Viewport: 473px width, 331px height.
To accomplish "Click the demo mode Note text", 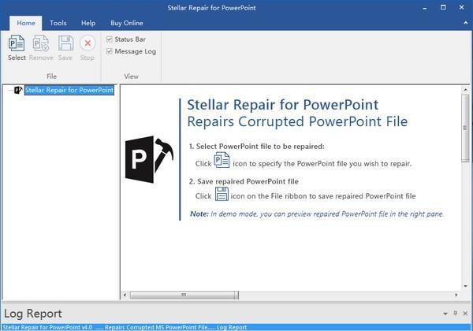I will point(317,214).
